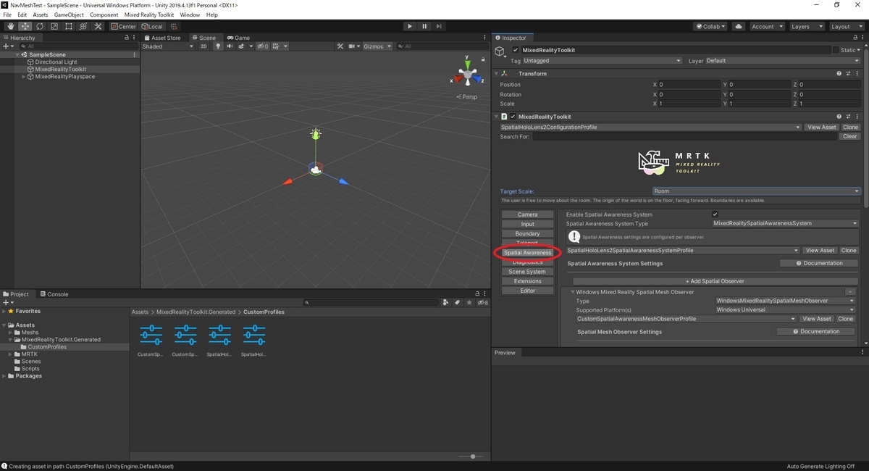The width and height of the screenshot is (869, 471).
Task: Open the Layer Default dropdown
Action: pos(783,61)
